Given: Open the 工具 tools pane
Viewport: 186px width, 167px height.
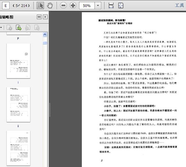Looking at the screenshot, I should [179, 6].
